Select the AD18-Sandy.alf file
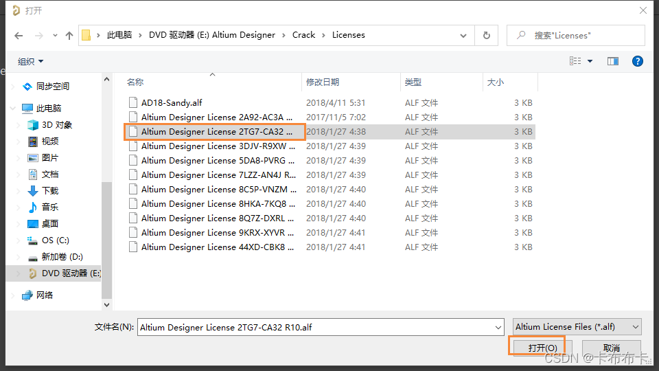The image size is (659, 371). (x=172, y=103)
